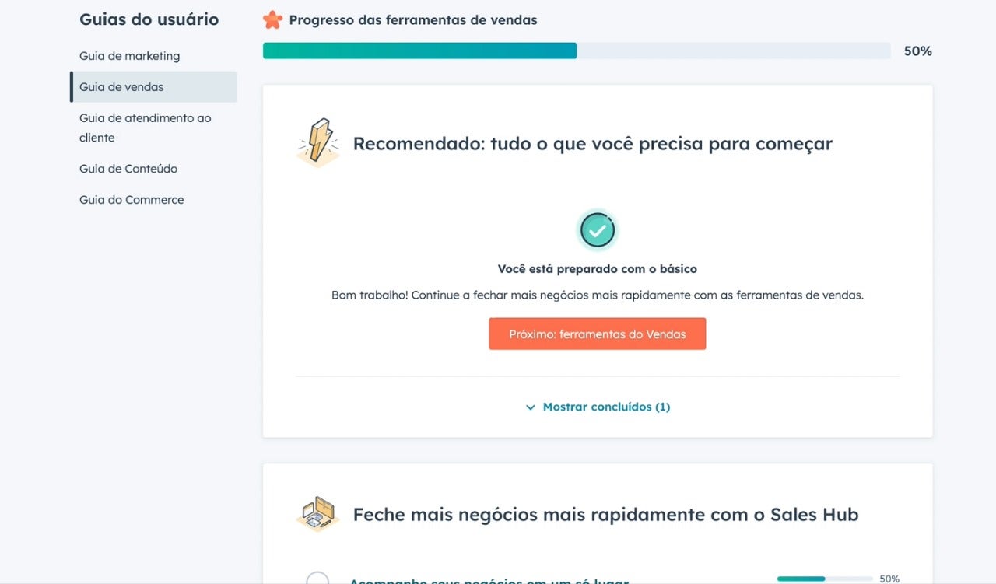Go to Guia de Conteúdo
Image resolution: width=996 pixels, height=584 pixels.
pyautogui.click(x=128, y=169)
